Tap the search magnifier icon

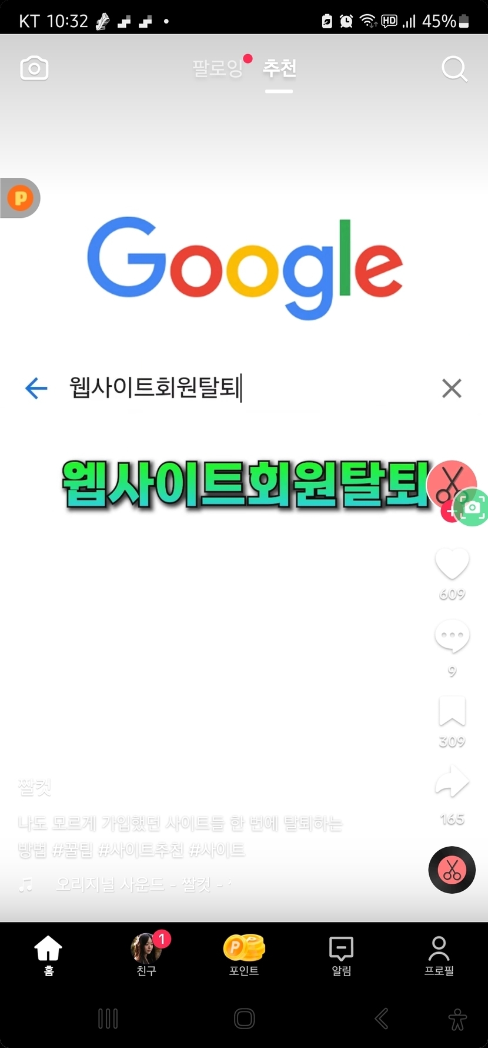(x=454, y=69)
